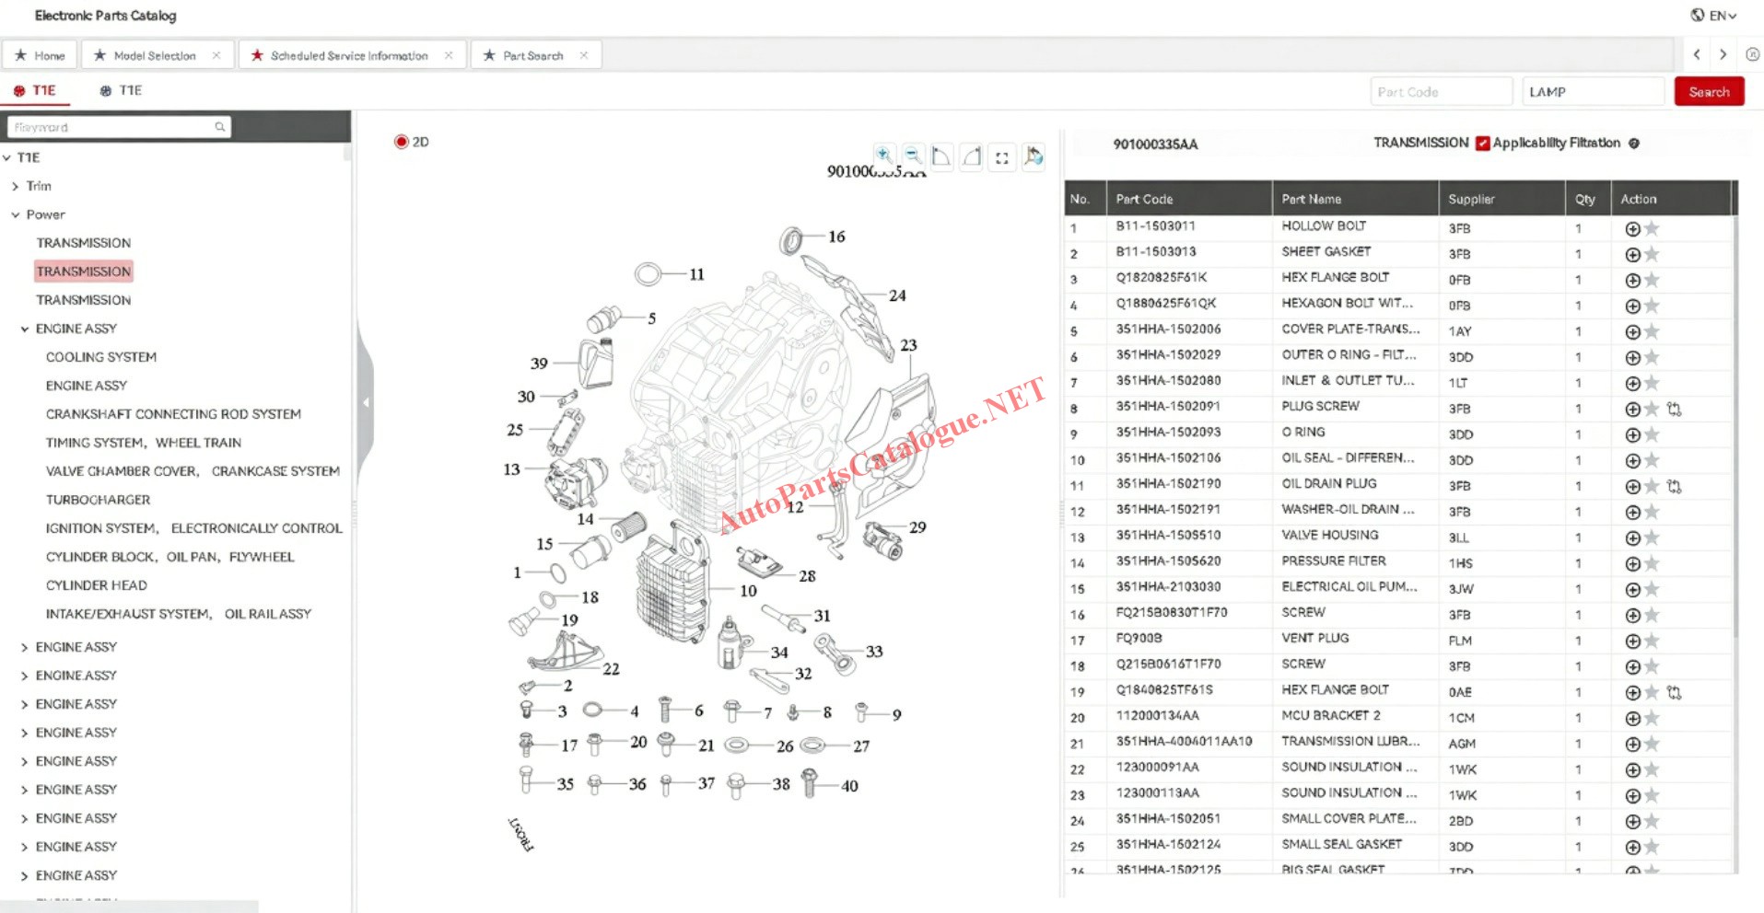Click the plus icon for HOLLOW BOLT row
Image resolution: width=1764 pixels, height=913 pixels.
pos(1632,229)
